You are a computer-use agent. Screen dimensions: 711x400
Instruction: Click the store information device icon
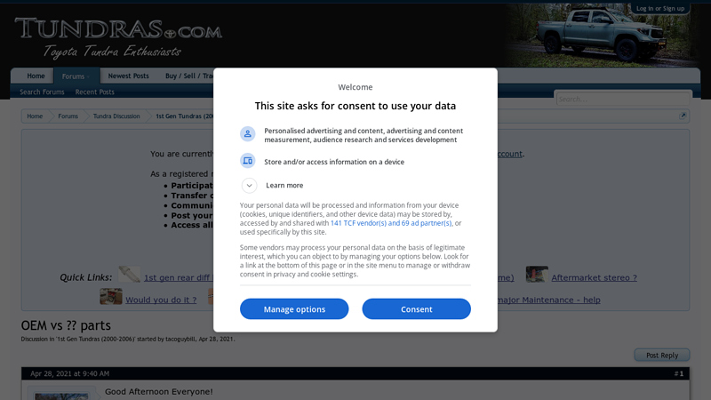[x=248, y=161]
